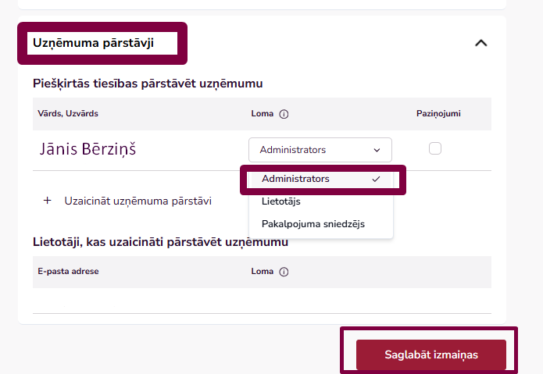543x374 pixels.
Task: Collapse the Uzņēmuma pārstāvji section chevron
Action: click(481, 43)
